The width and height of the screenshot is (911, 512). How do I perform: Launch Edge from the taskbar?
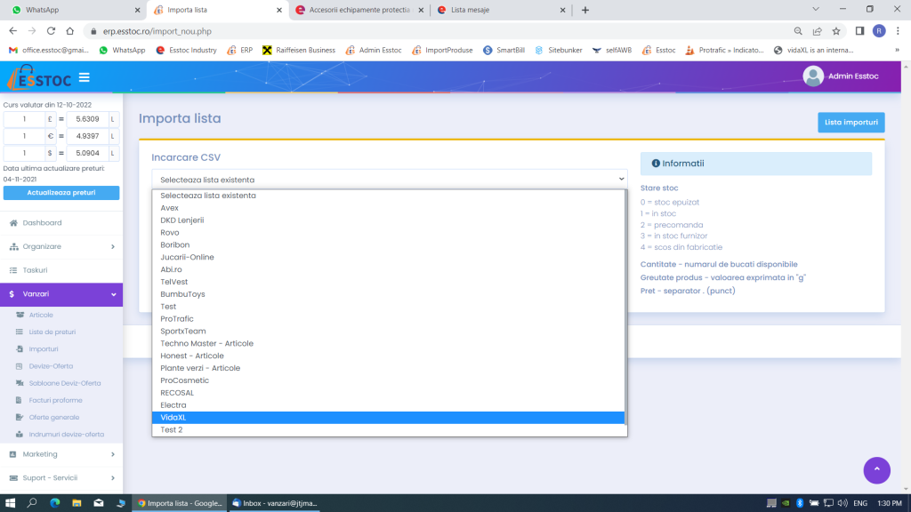coord(54,503)
